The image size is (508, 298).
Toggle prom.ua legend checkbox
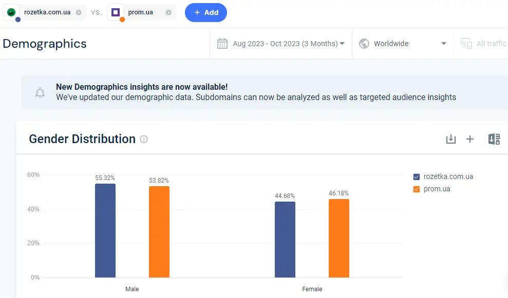click(417, 189)
